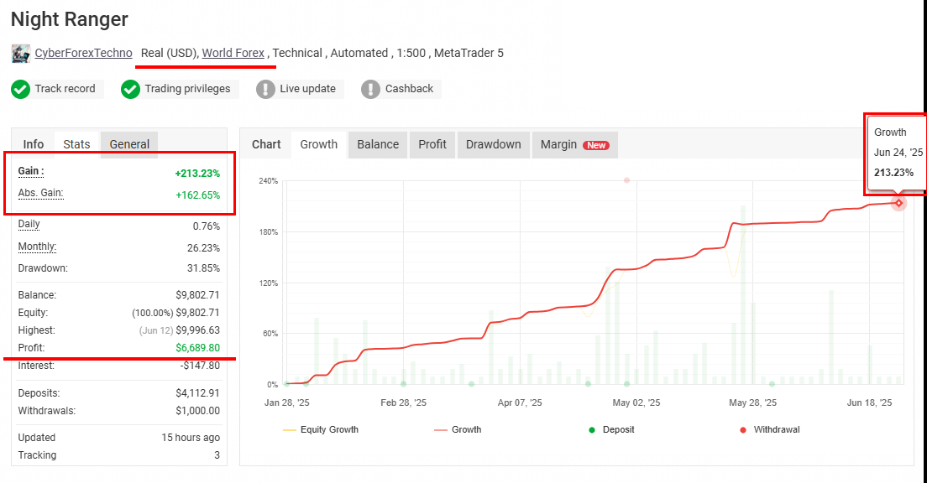Click the Live update warning icon
The width and height of the screenshot is (927, 483).
pos(265,89)
